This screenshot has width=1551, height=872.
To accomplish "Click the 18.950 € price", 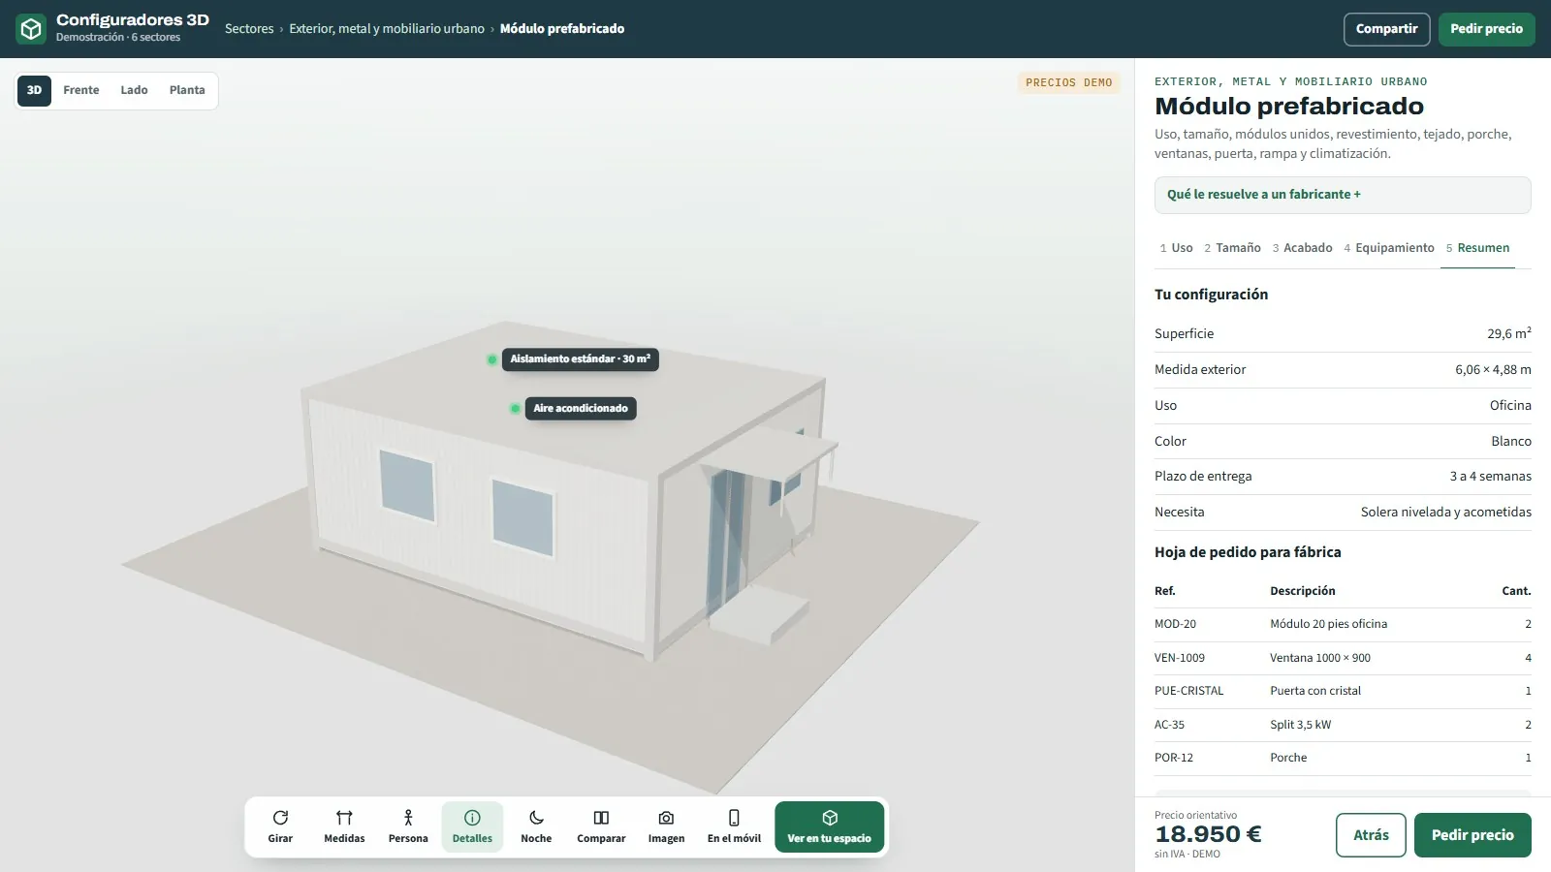I will point(1208,834).
